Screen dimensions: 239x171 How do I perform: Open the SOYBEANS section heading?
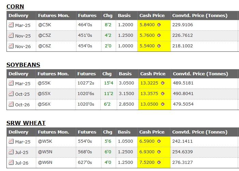(23, 65)
